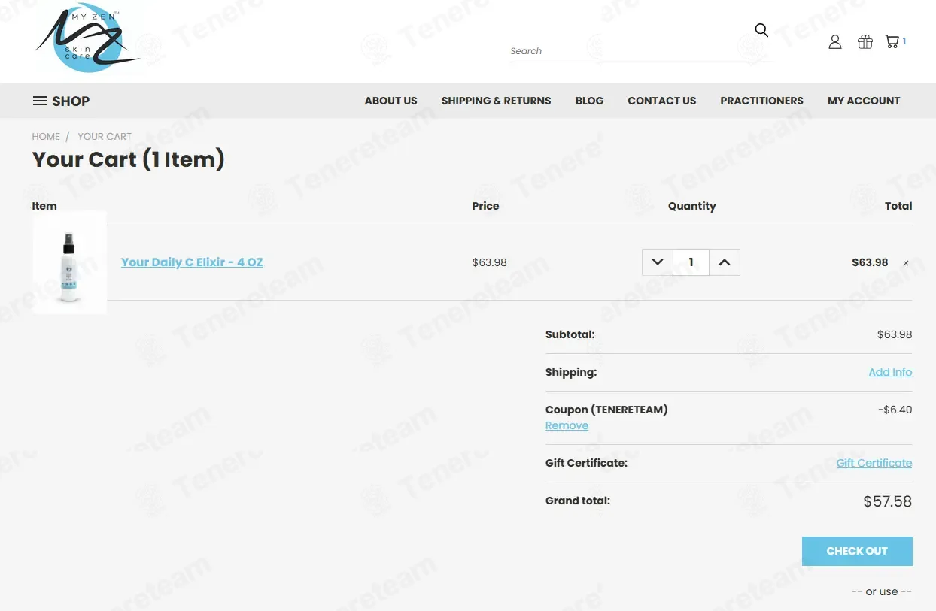Open the Your Daily C Elixir product thumbnail
This screenshot has width=936, height=611.
click(70, 262)
